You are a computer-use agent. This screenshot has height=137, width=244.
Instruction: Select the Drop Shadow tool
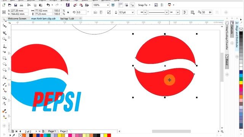pos(4,98)
